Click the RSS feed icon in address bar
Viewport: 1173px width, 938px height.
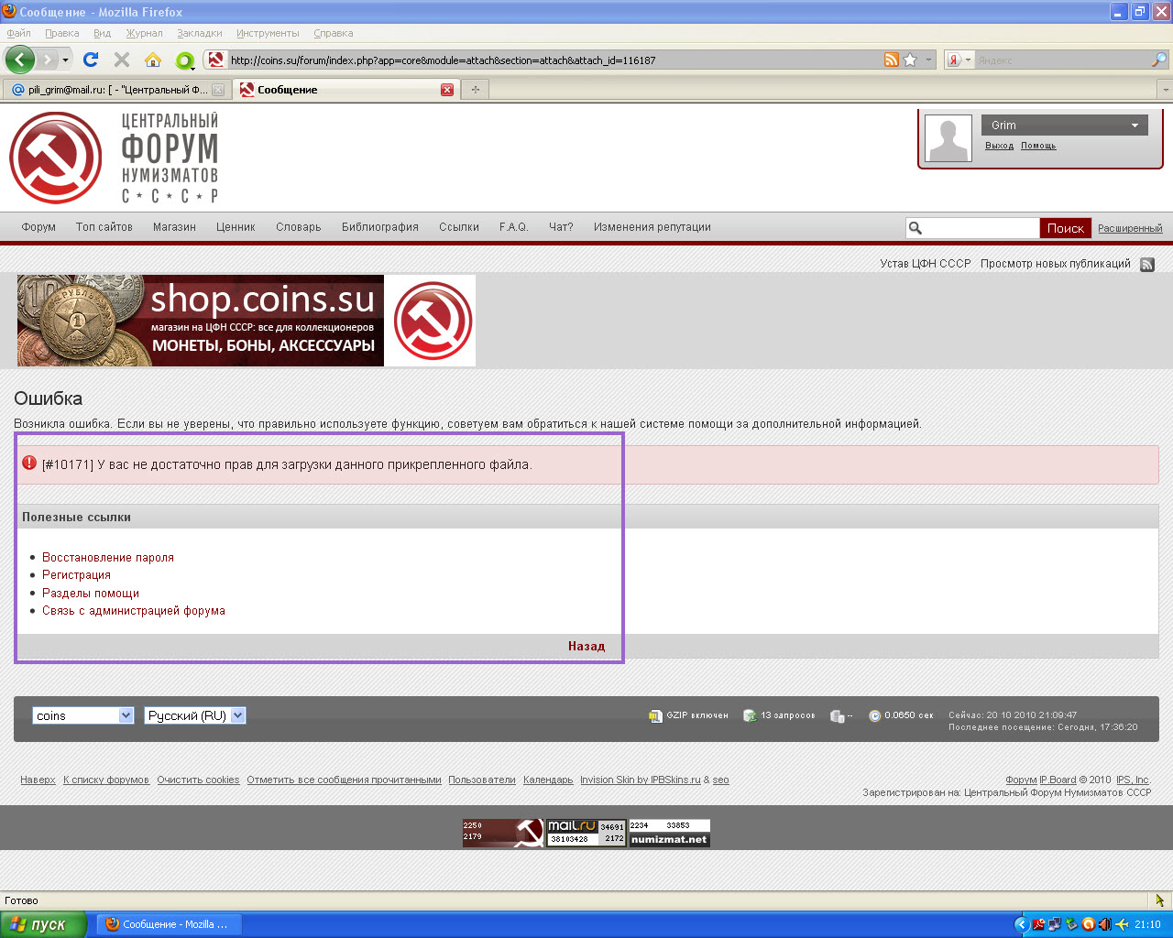click(892, 60)
